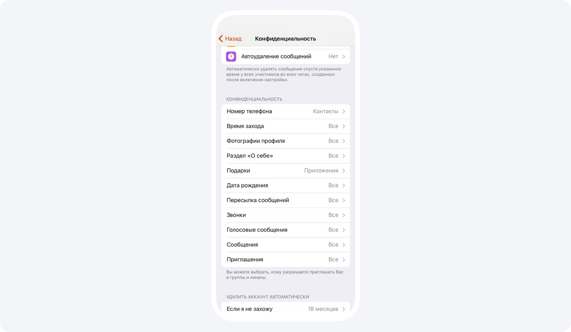Tap the chevron on Дата рождения row
This screenshot has height=332, width=571.
(x=344, y=185)
